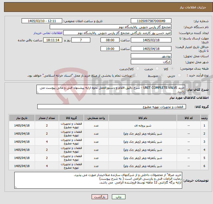Viewport: 213px width, 204px height.
Task: Click unit عدد in row 2
Action: [x=96, y=134]
